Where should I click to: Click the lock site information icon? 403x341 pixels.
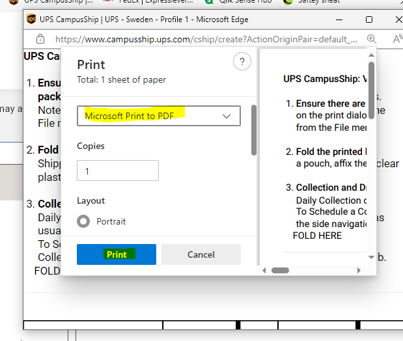pyautogui.click(x=40, y=39)
